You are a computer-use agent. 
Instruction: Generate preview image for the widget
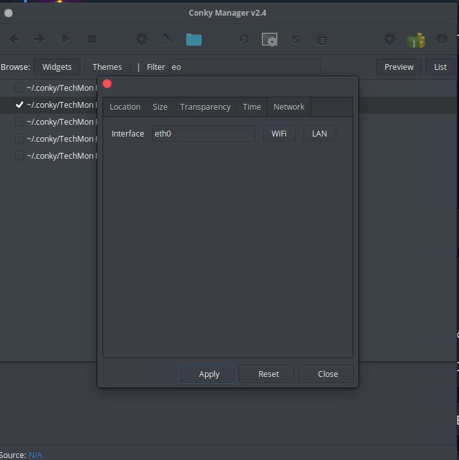point(270,40)
